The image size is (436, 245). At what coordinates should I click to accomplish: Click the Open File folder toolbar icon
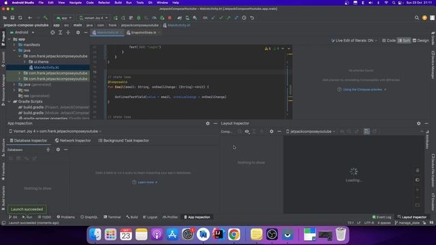[5, 18]
